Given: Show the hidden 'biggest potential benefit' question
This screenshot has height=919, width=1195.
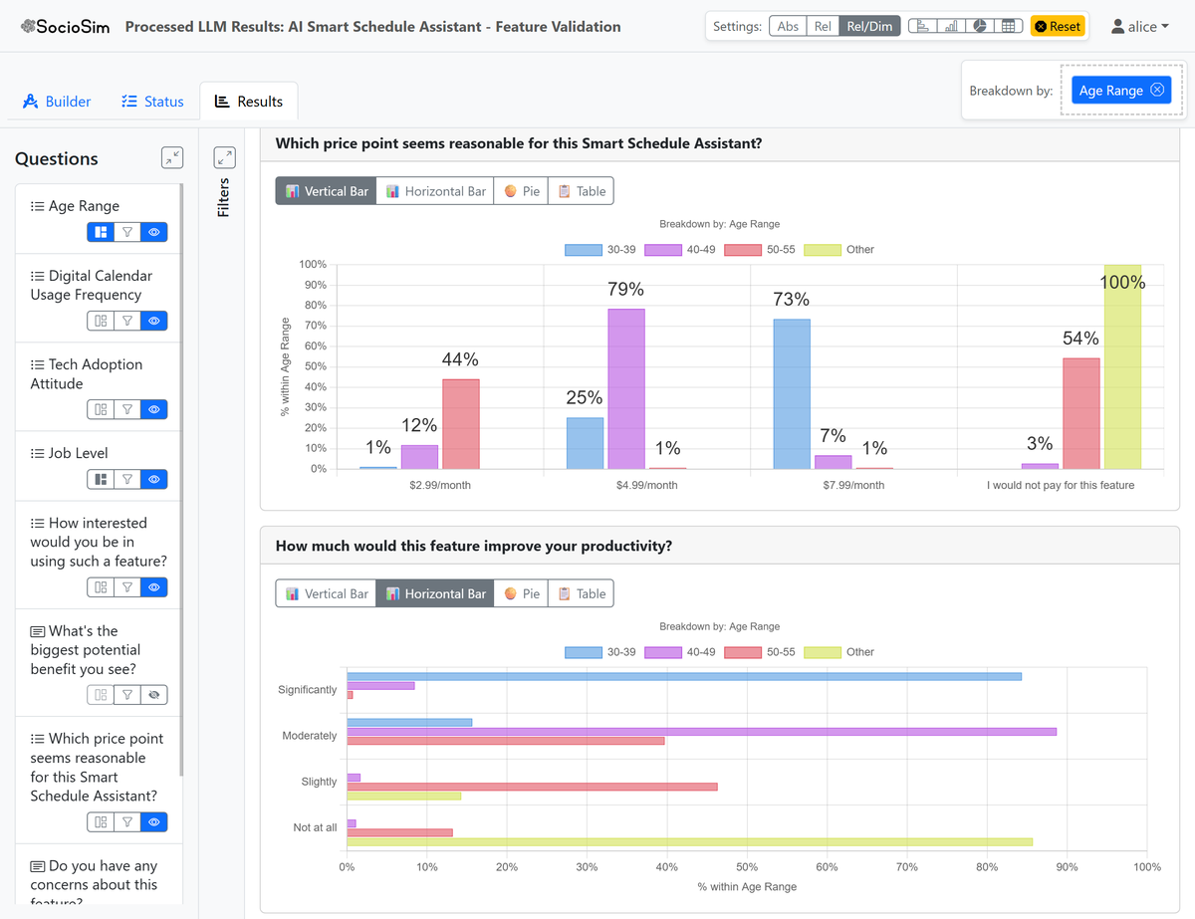Looking at the screenshot, I should [x=154, y=695].
